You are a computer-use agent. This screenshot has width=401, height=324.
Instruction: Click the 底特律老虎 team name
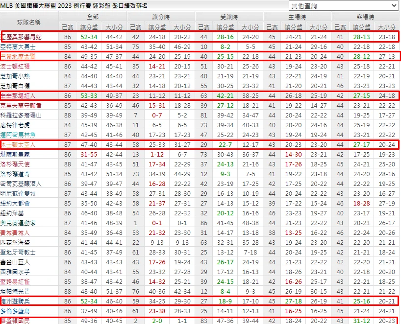(15, 125)
